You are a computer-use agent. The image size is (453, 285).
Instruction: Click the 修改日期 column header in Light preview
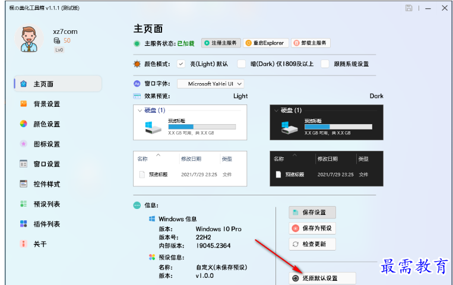(x=191, y=159)
